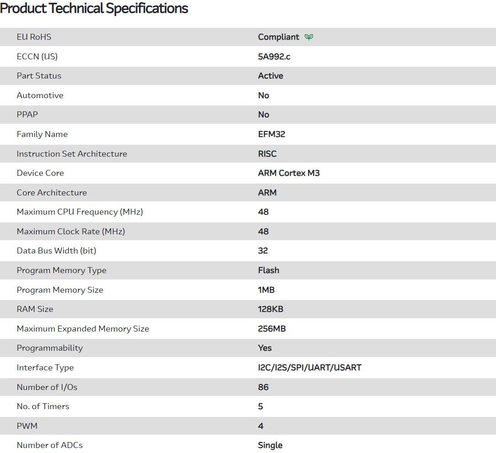Click the Part Status value Active
Viewport: 496px width, 453px height.
270,76
